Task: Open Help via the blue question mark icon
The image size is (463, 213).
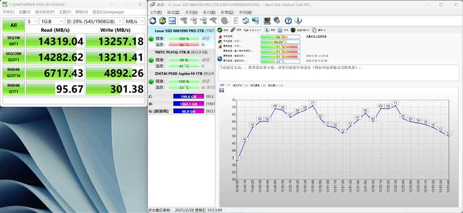Action: [x=288, y=21]
